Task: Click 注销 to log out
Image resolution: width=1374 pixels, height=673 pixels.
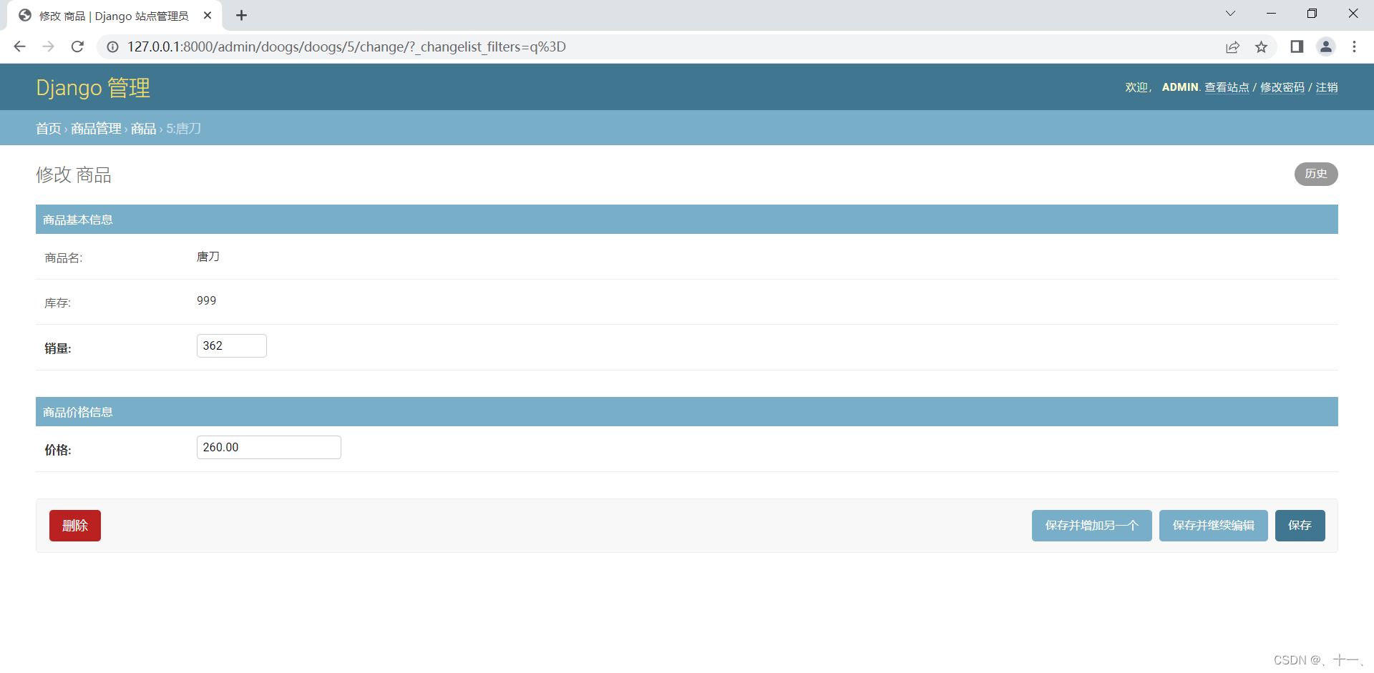Action: click(x=1327, y=87)
